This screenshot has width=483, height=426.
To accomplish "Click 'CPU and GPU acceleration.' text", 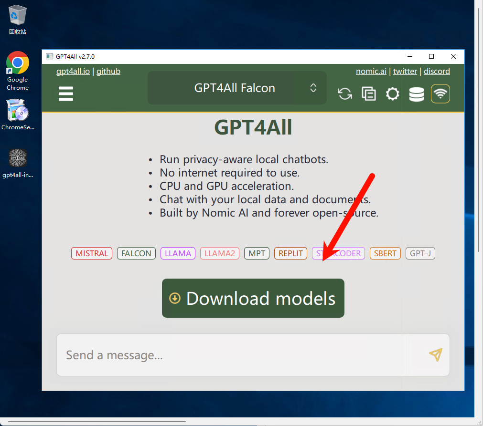I will pos(227,186).
